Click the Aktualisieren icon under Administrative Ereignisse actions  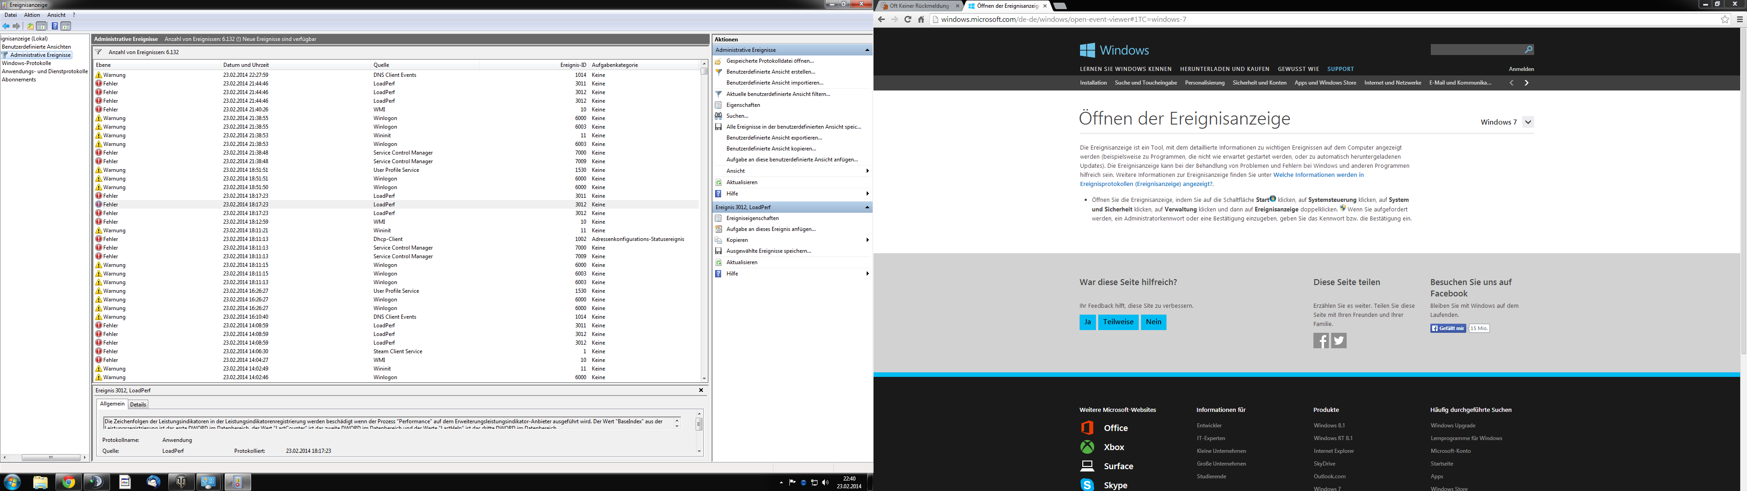coord(719,182)
